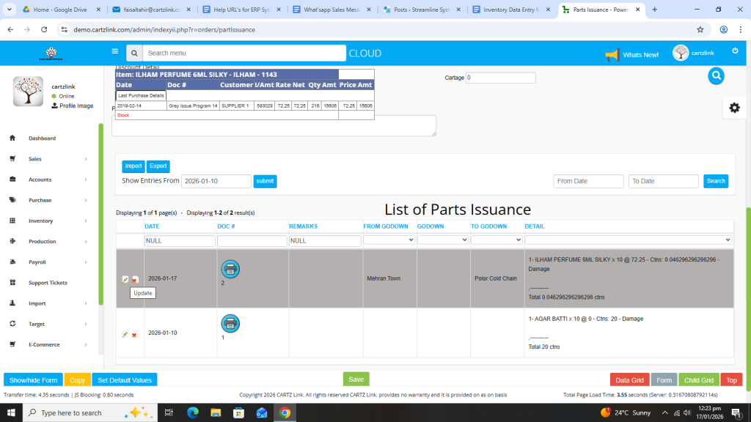Click the blue round search icon
This screenshot has height=422, width=751.
(716, 75)
